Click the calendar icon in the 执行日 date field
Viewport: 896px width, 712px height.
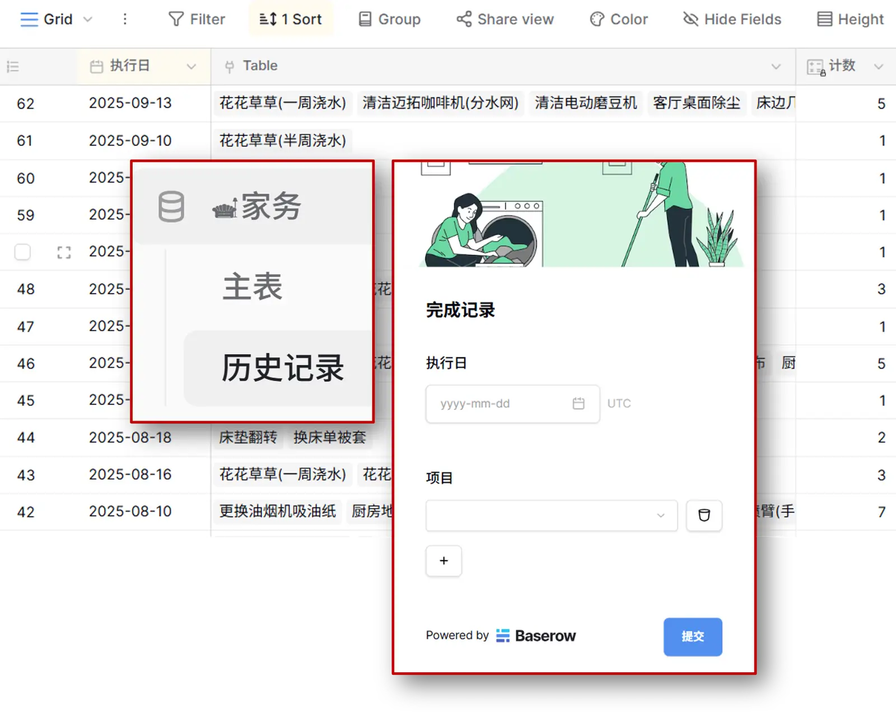(578, 404)
